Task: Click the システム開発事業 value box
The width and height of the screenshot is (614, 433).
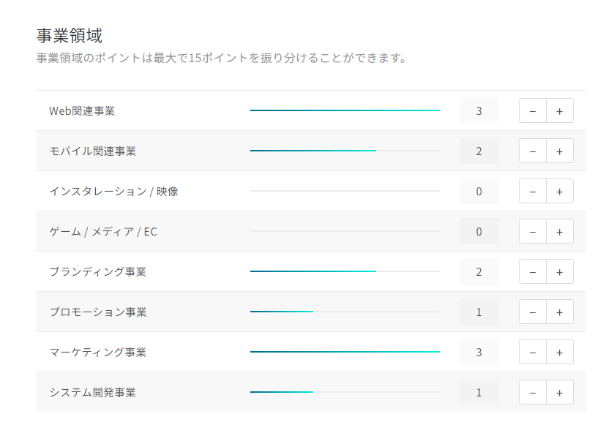Action: coord(479,392)
